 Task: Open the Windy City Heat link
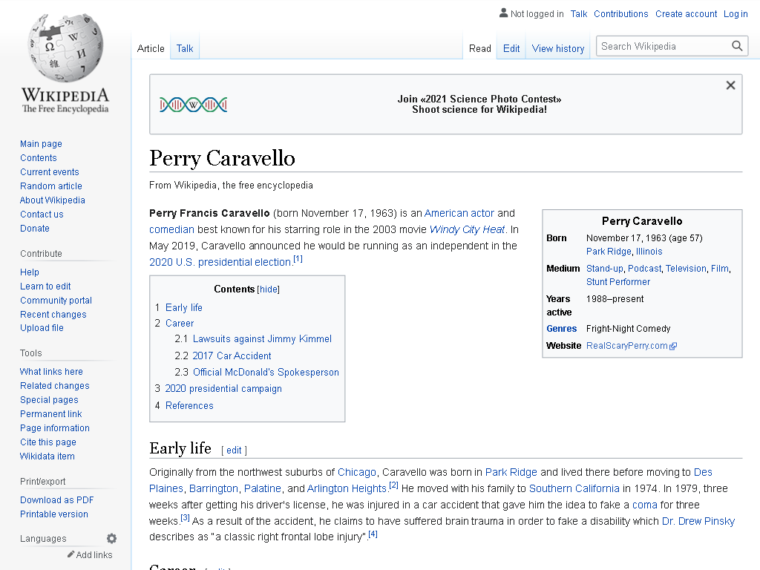pyautogui.click(x=468, y=229)
